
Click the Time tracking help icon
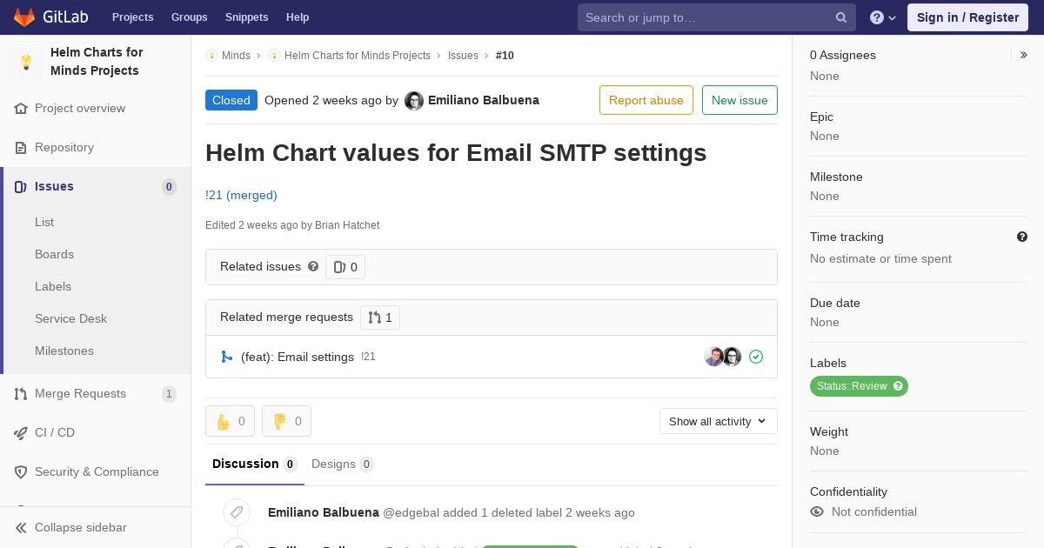click(x=1022, y=237)
